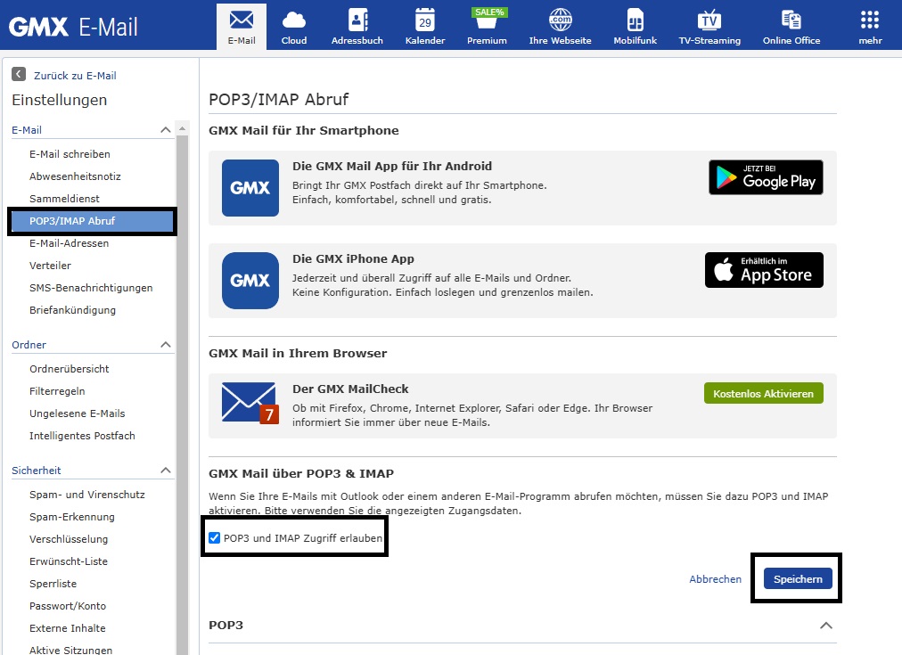The image size is (902, 655).
Task: Open the Mobilfunk SIM card icon
Action: pos(635,27)
